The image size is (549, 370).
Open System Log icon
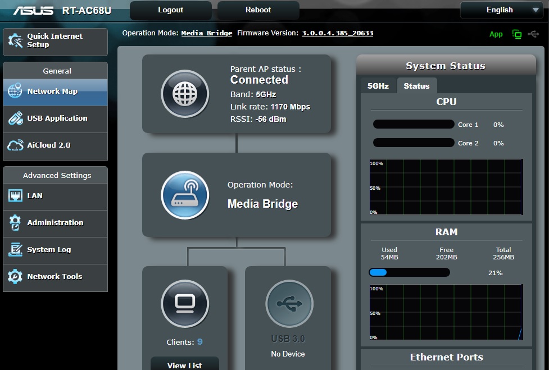click(x=15, y=249)
